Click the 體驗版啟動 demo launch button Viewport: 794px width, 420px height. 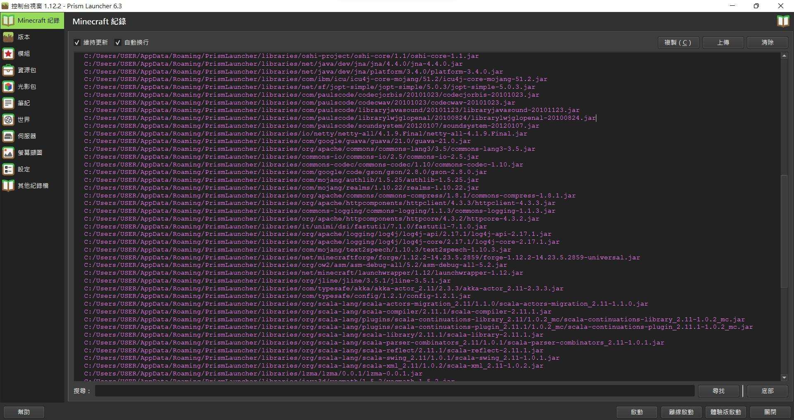726,412
